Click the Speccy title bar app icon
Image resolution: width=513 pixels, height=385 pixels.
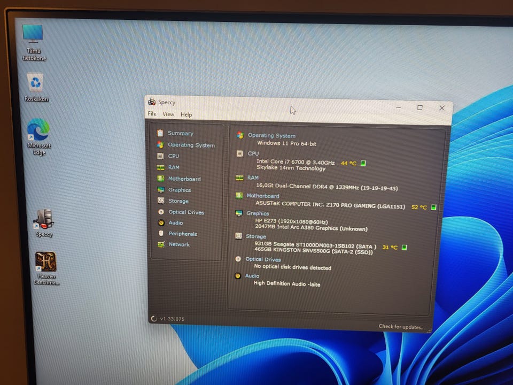[x=152, y=102]
